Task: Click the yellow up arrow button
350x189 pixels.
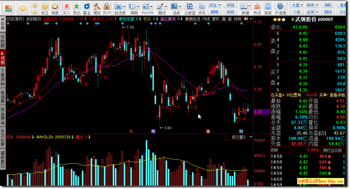Action: tap(35, 5)
